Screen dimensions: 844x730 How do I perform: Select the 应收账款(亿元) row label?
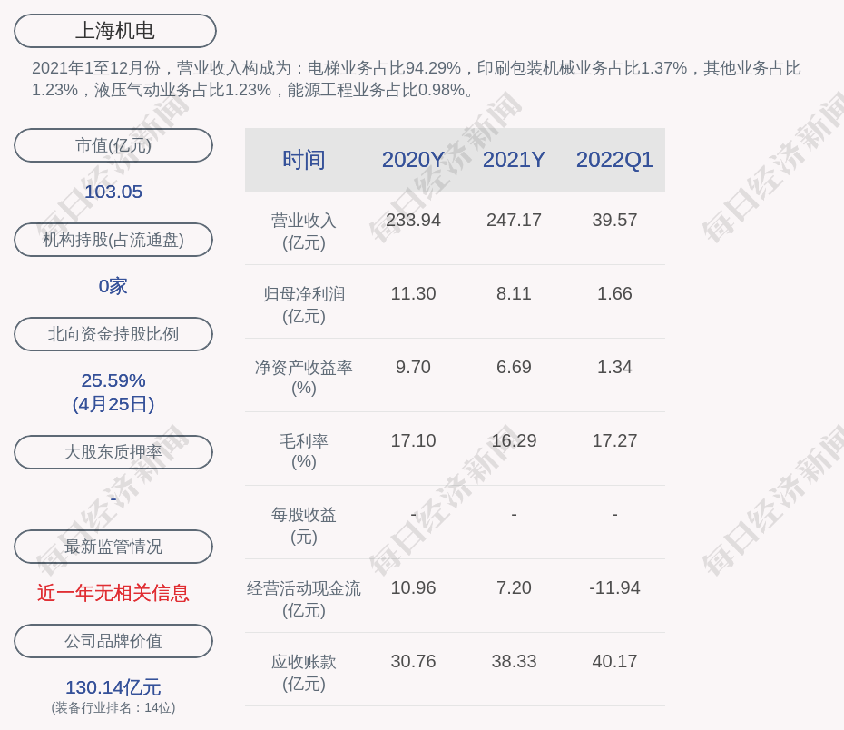(x=304, y=673)
